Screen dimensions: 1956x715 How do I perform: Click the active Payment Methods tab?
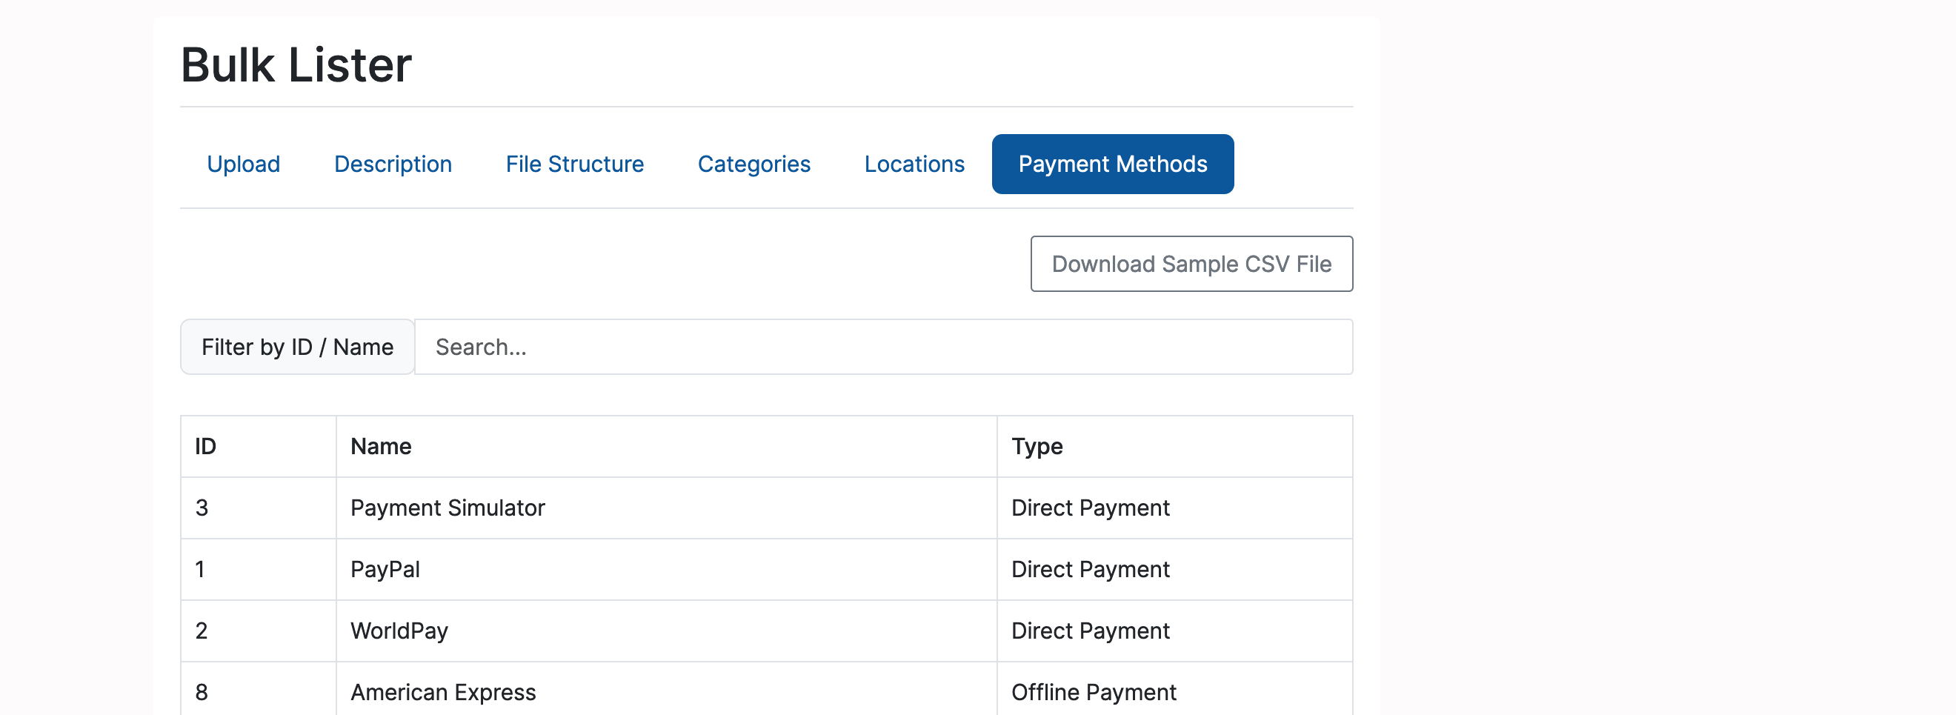1111,164
